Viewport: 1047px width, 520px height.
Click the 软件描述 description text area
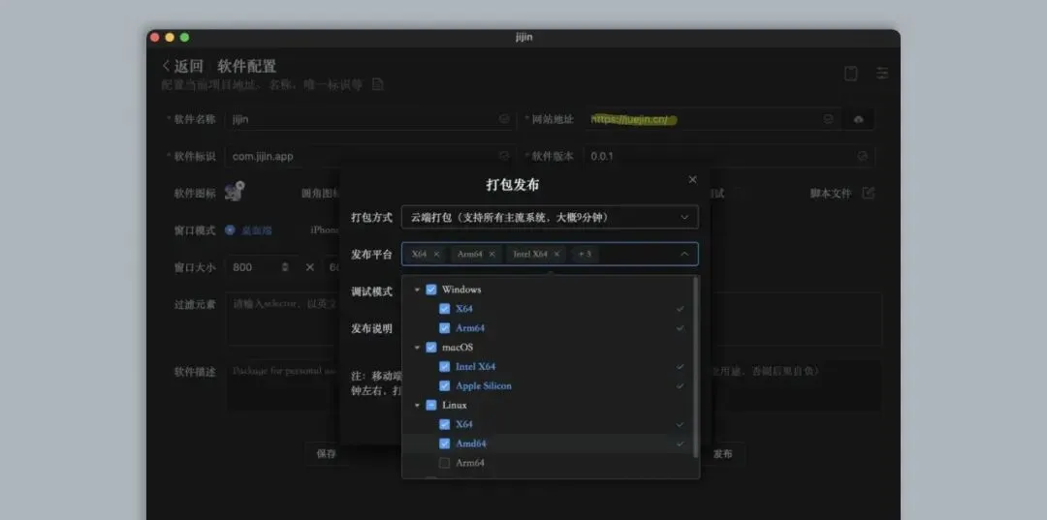282,386
